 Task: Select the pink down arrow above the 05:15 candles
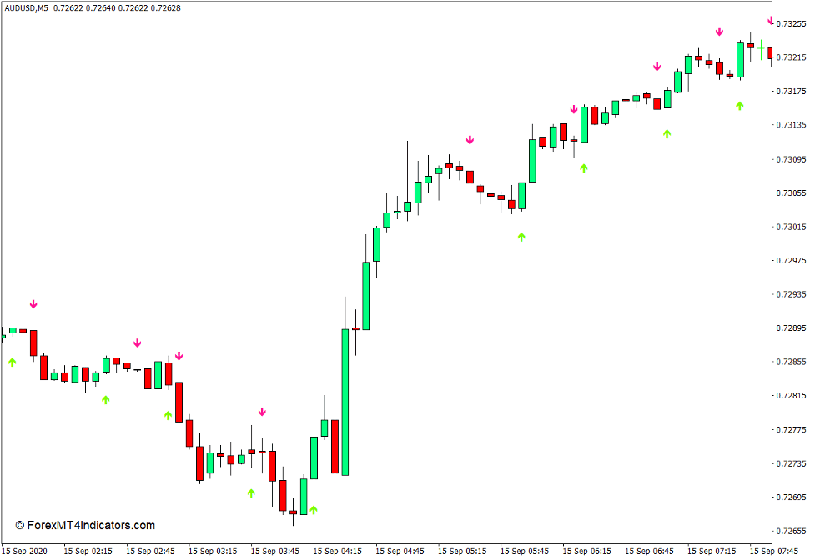click(470, 140)
